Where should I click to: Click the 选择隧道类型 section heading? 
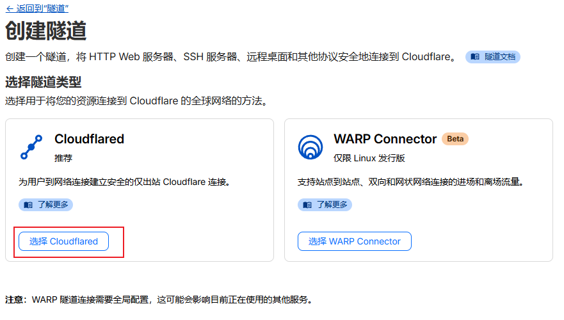tap(44, 82)
